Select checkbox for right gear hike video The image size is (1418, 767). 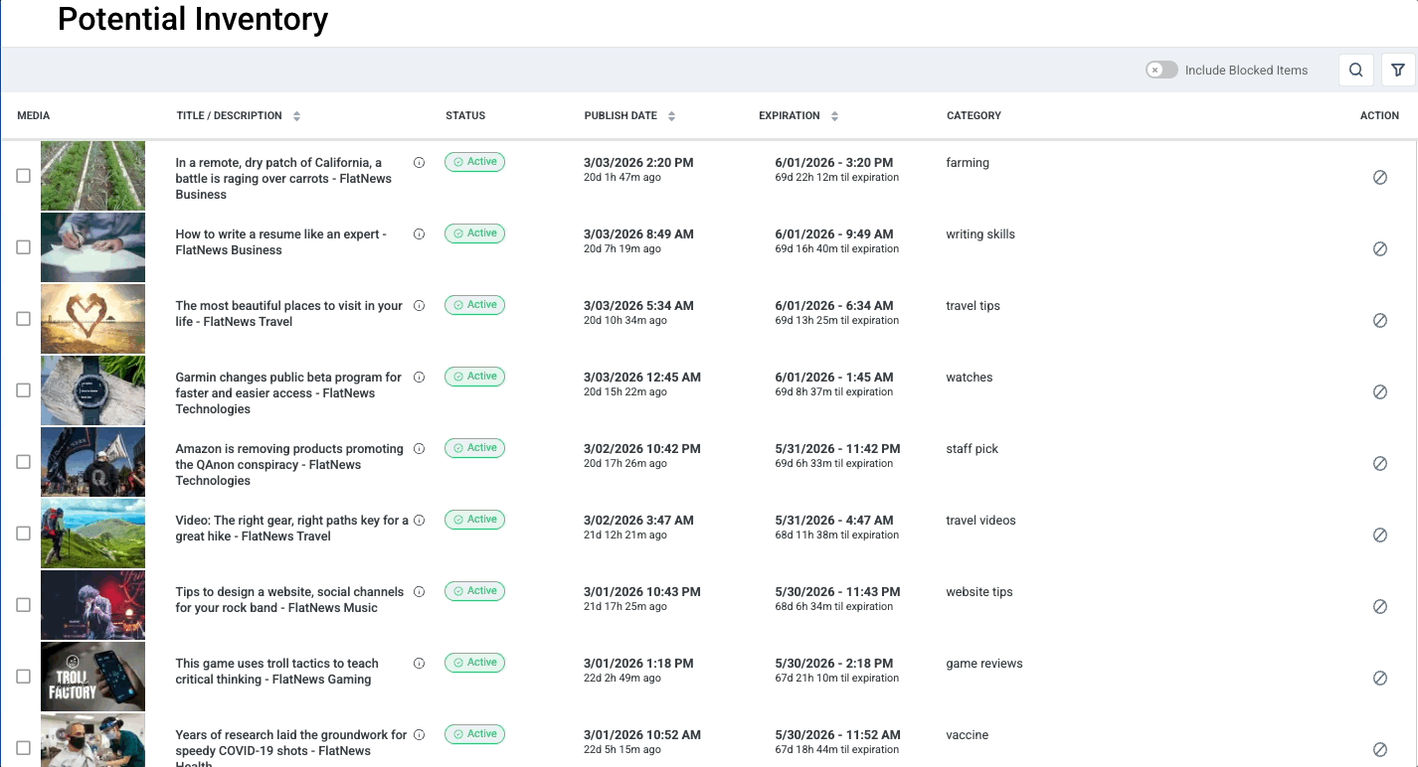pyautogui.click(x=23, y=534)
